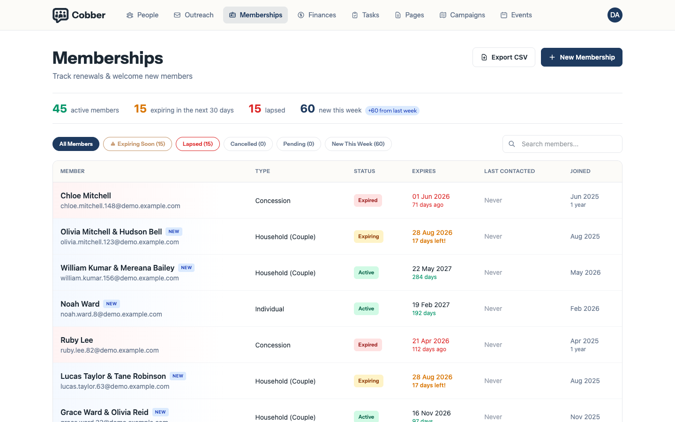
Task: Click the TYPE column header
Action: click(262, 171)
